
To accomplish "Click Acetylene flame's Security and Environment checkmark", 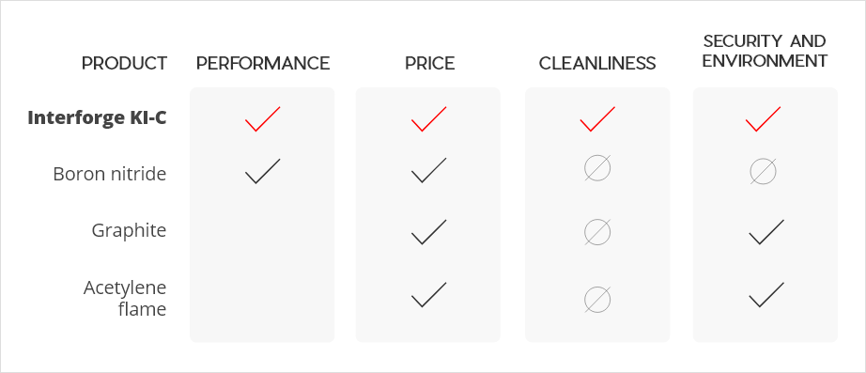I will point(766,294).
